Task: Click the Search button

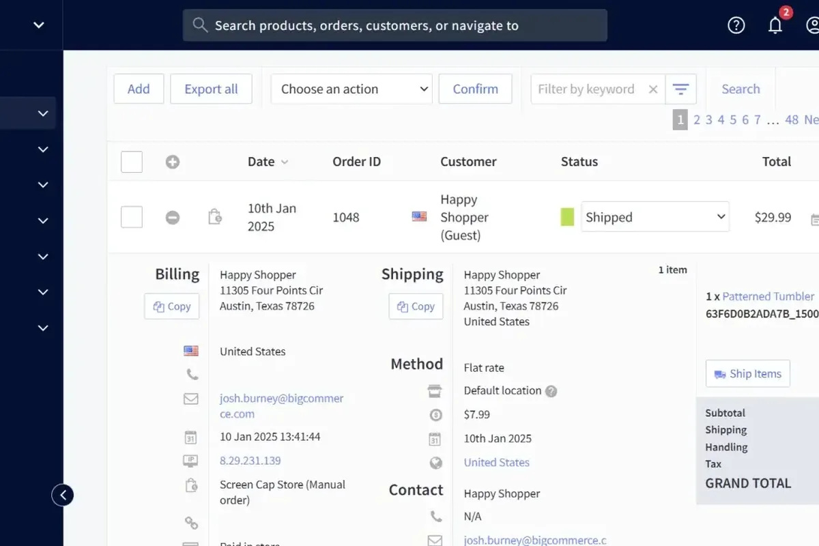Action: click(x=741, y=89)
